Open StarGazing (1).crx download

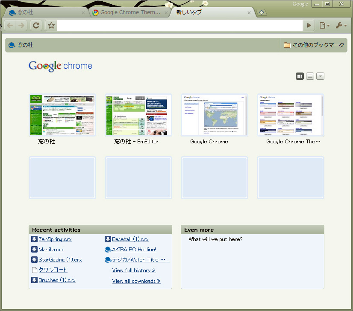click(60, 260)
